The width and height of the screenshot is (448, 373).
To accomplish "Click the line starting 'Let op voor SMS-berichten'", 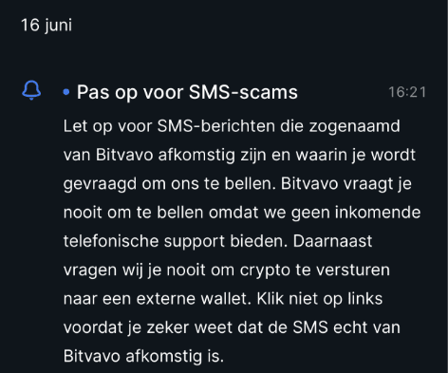I will 232,126.
